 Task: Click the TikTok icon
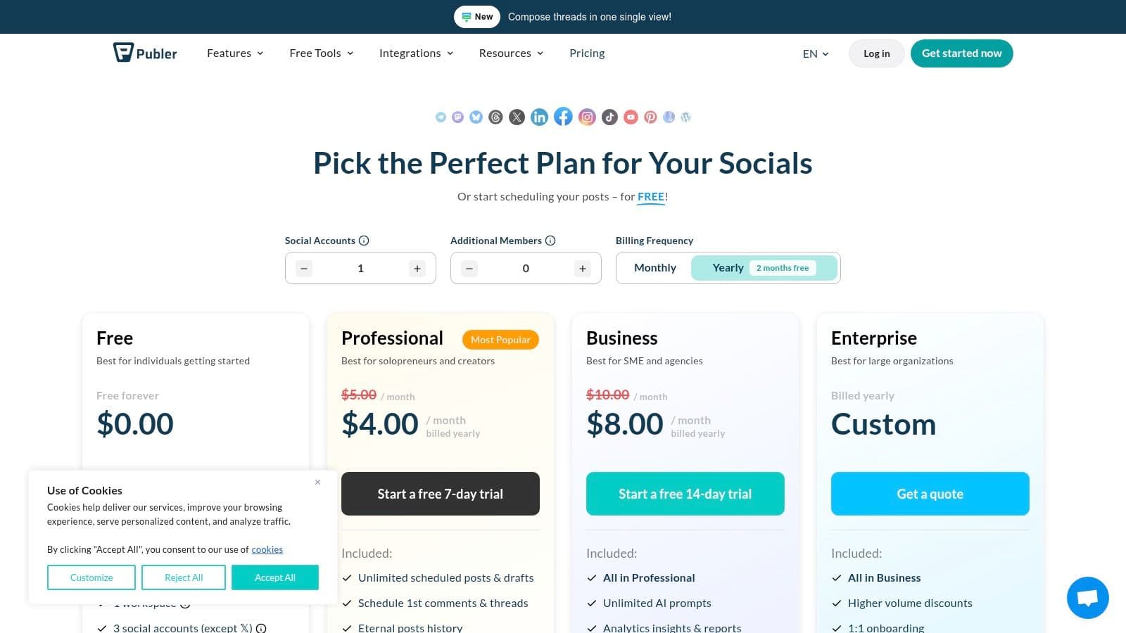pos(609,117)
